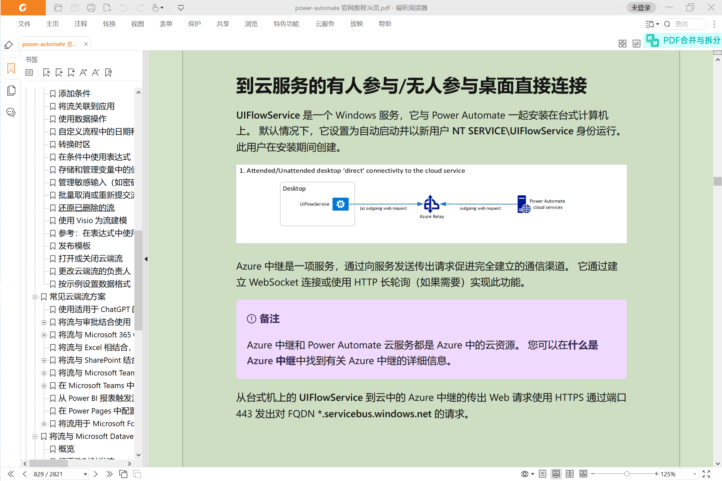
Task: Enable single page view mode
Action: tap(543, 474)
